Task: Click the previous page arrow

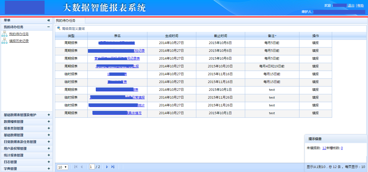Action: pos(82,167)
